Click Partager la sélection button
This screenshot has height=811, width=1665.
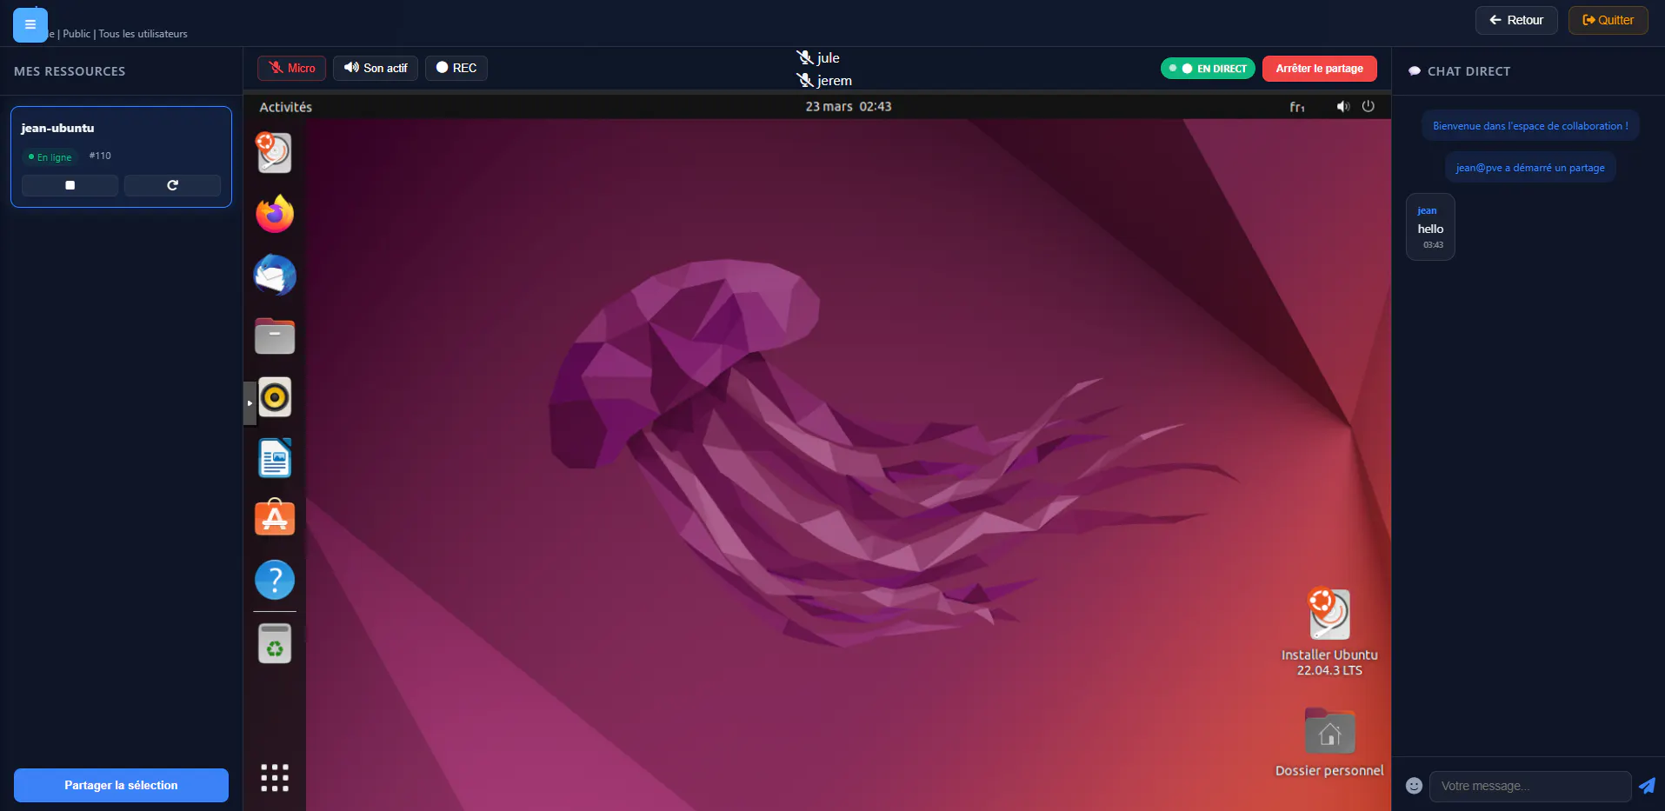(121, 785)
